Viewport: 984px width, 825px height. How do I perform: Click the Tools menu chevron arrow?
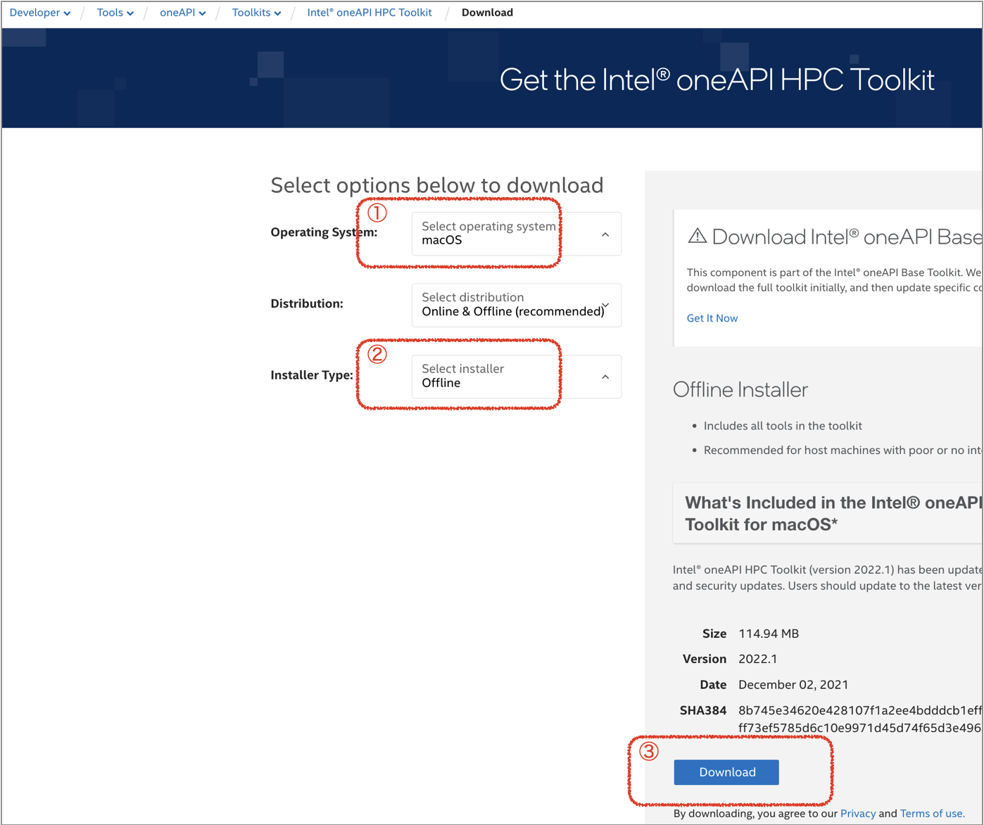point(130,13)
